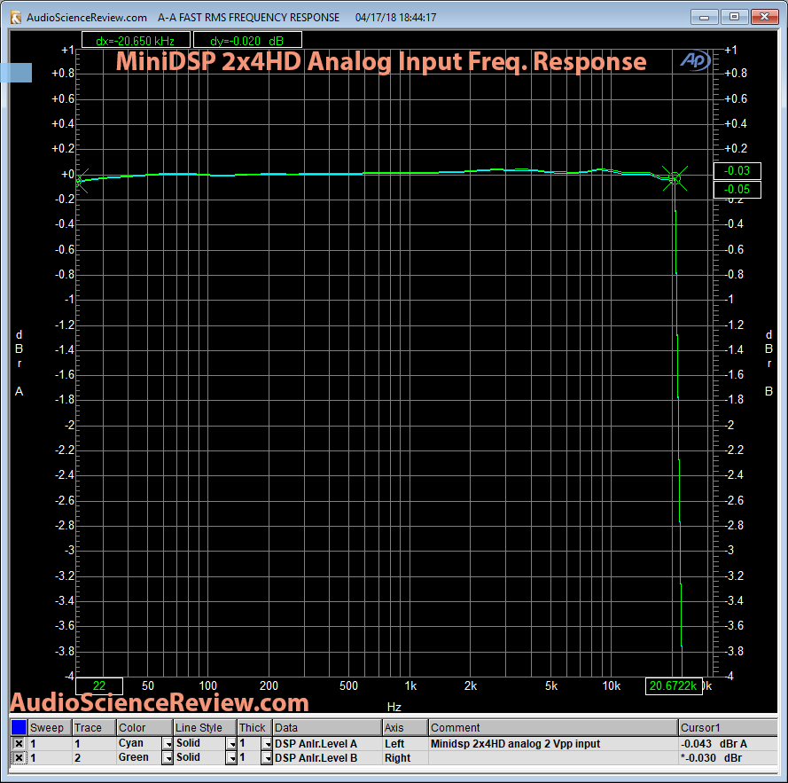Click the Axis column header

pyautogui.click(x=405, y=728)
